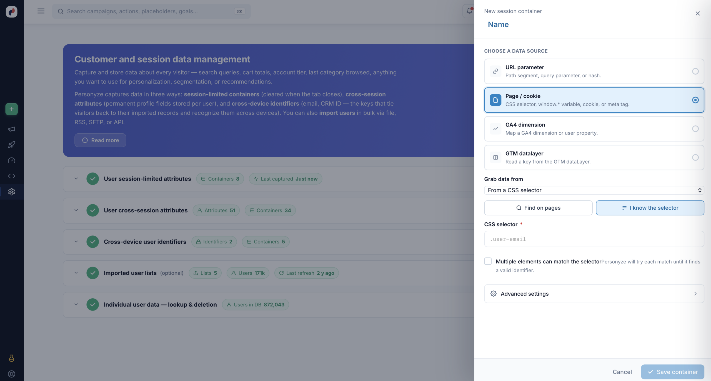Click the green plus create button
Screen dimensions: 711x381
[x=11, y=109]
